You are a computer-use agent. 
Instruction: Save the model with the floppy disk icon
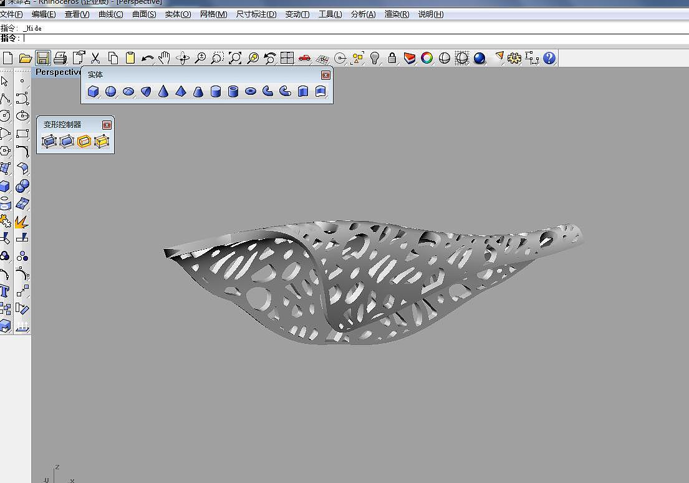pos(42,58)
